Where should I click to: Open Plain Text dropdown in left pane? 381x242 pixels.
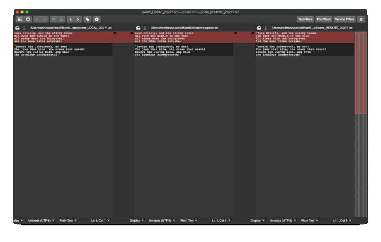click(68, 221)
